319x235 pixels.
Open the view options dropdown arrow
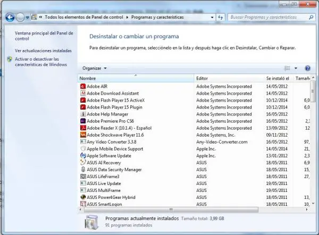click(x=296, y=68)
